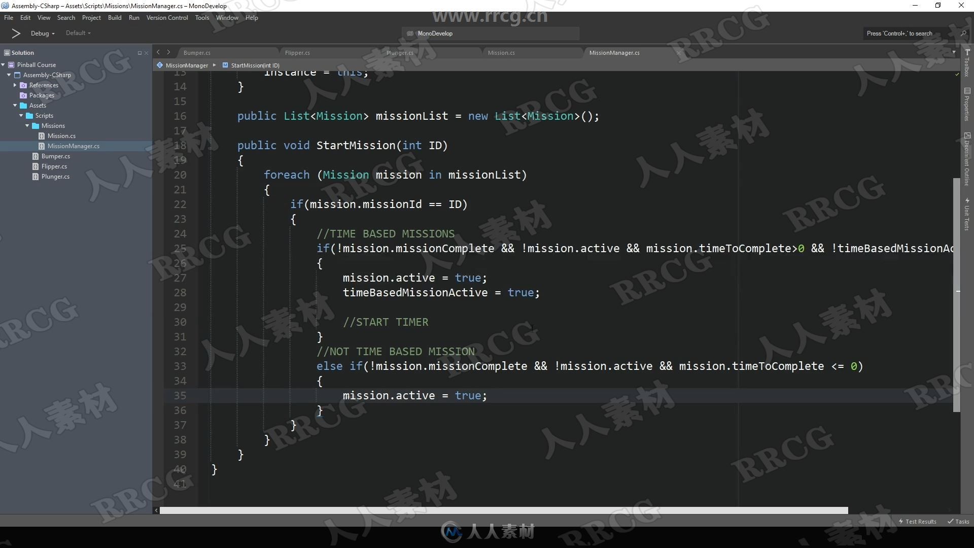Click the Flipper.cs file icon

click(36, 166)
